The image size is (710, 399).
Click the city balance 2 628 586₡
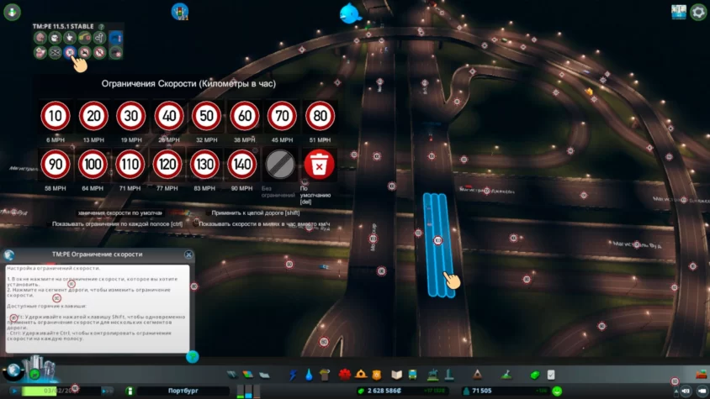click(384, 391)
